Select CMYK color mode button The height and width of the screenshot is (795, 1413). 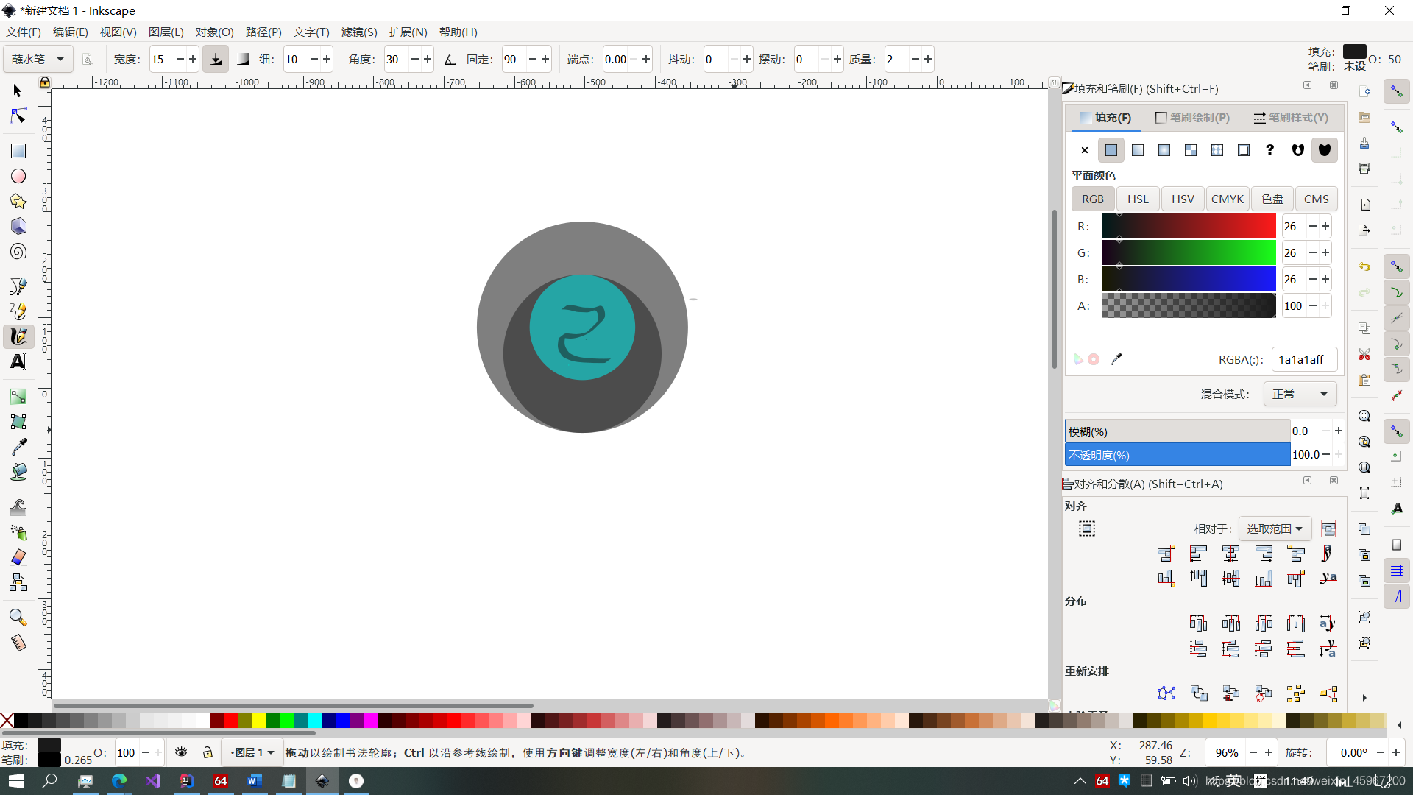[1227, 199]
